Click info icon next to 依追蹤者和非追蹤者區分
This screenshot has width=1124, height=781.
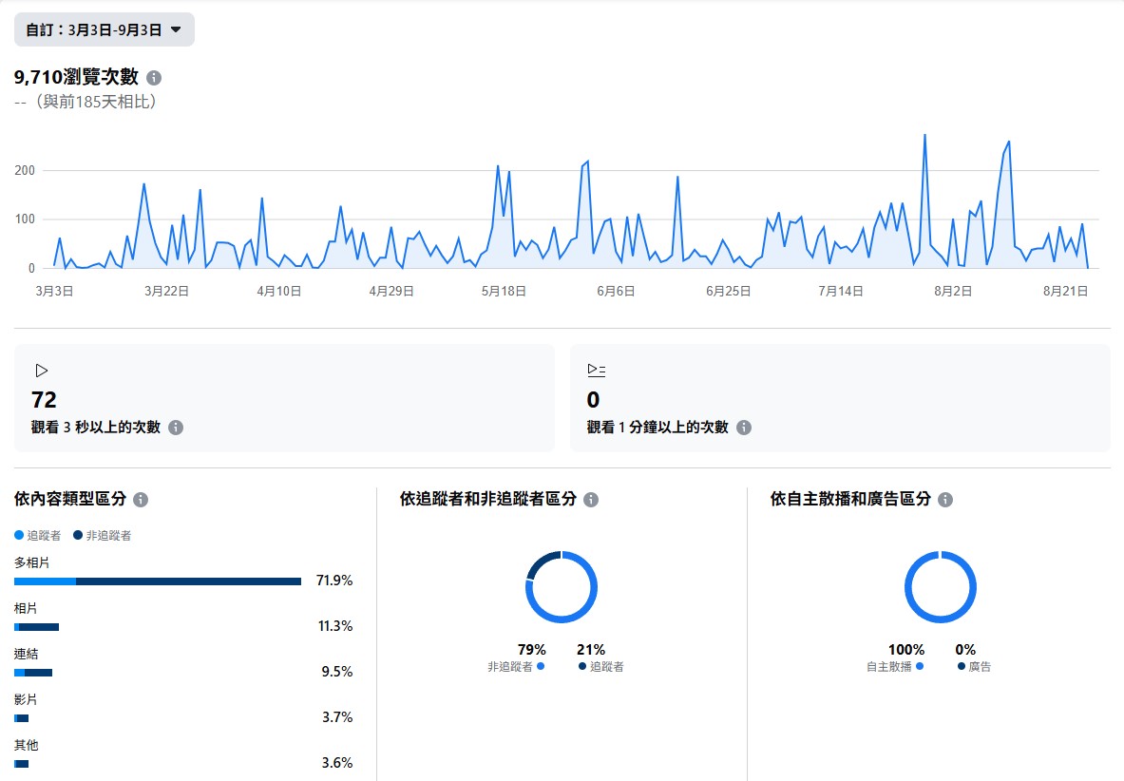(591, 500)
